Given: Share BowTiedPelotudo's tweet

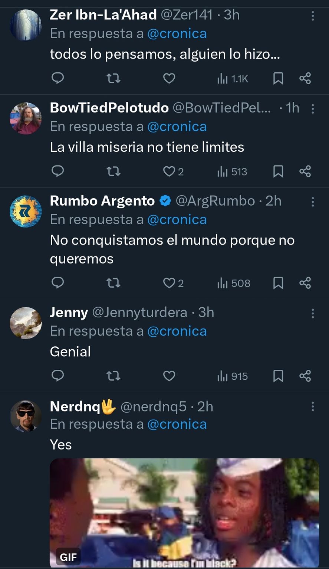Looking at the screenshot, I should (x=305, y=171).
